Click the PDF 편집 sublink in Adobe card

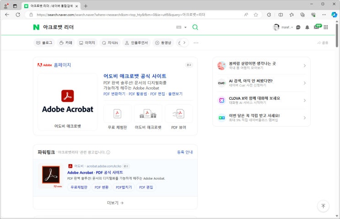[x=157, y=94]
